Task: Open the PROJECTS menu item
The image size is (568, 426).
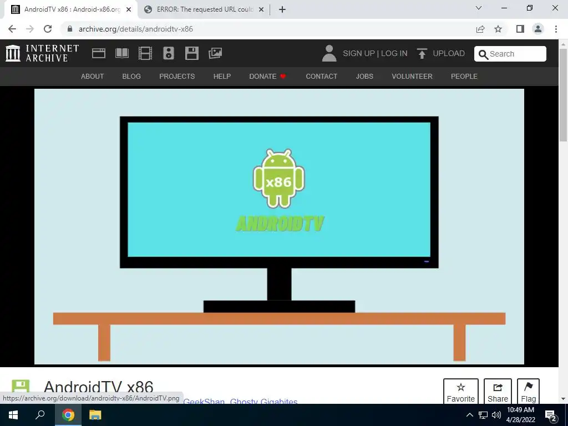Action: [177, 77]
